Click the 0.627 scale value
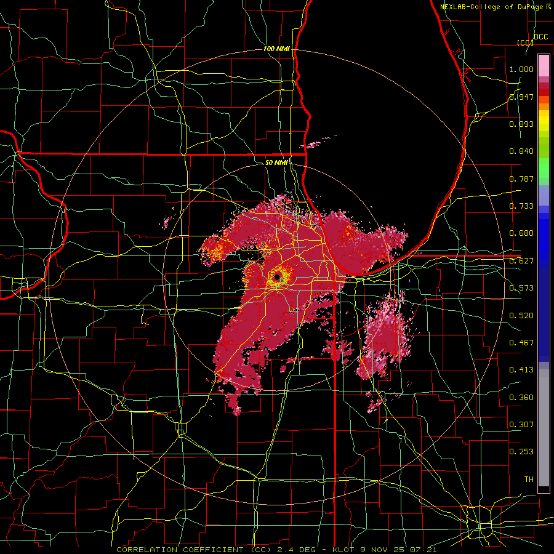This screenshot has width=554, height=554. click(x=521, y=261)
